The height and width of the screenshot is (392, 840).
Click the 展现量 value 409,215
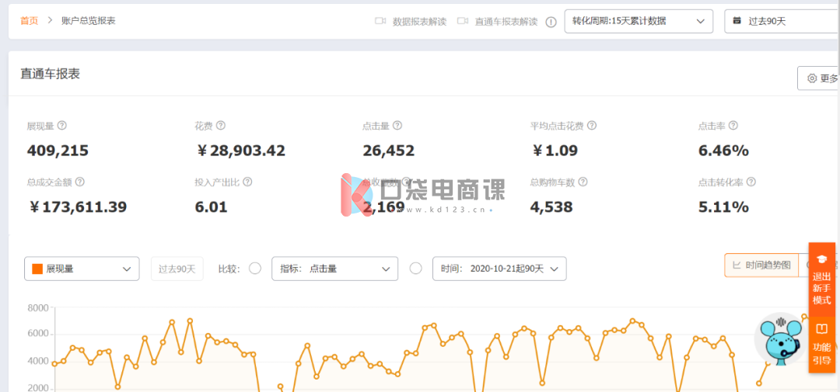[x=58, y=151]
